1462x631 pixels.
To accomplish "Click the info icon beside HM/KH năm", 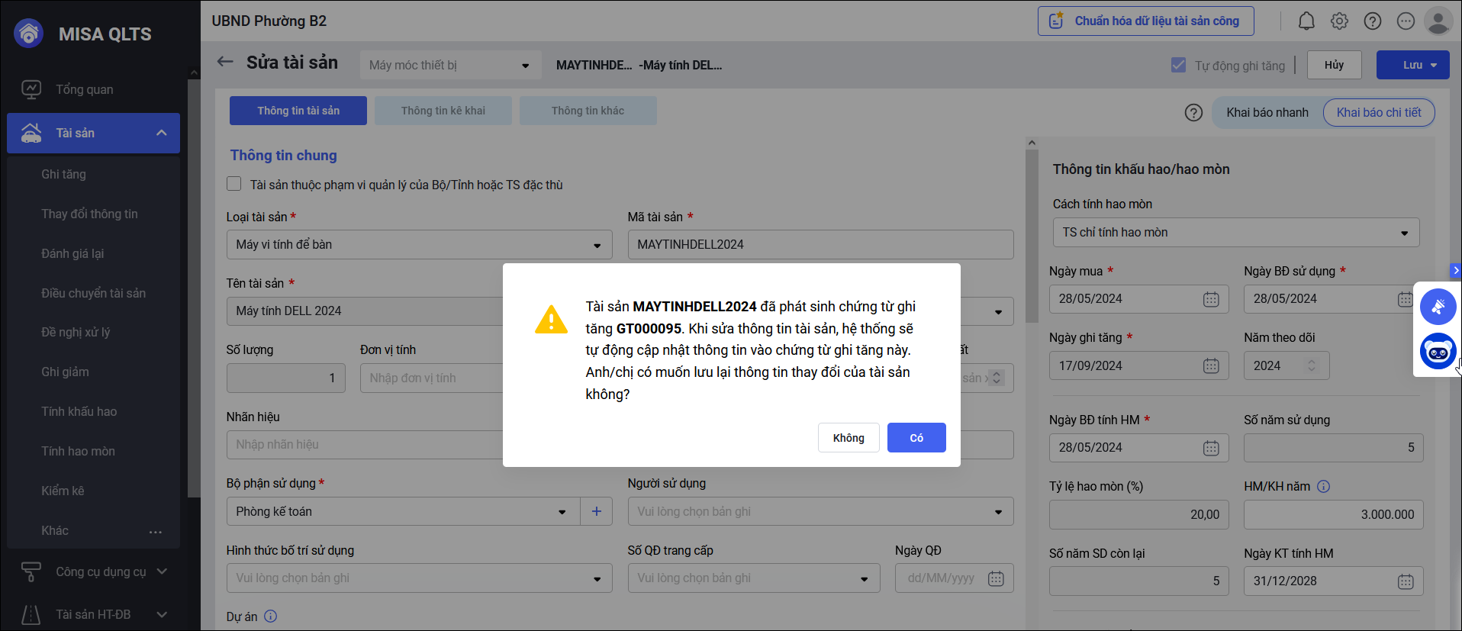I will point(1323,487).
